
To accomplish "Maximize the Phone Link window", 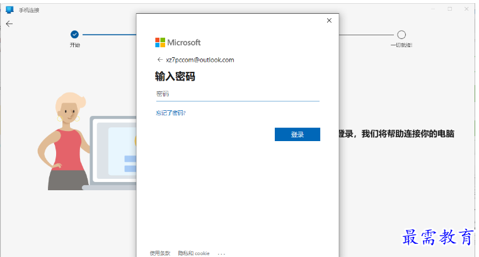I will (449, 9).
